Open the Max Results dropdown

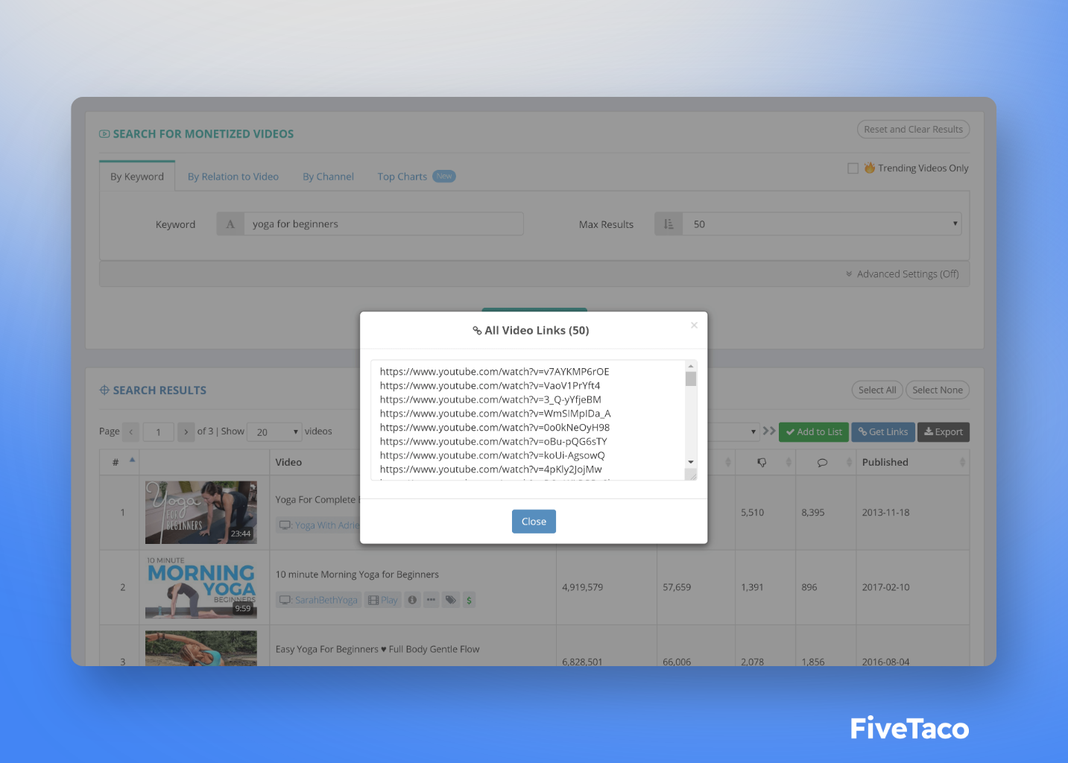coord(821,224)
